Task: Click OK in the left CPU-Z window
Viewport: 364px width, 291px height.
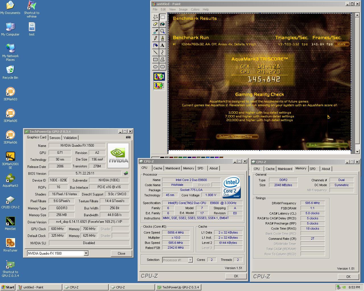Action: coord(236,276)
